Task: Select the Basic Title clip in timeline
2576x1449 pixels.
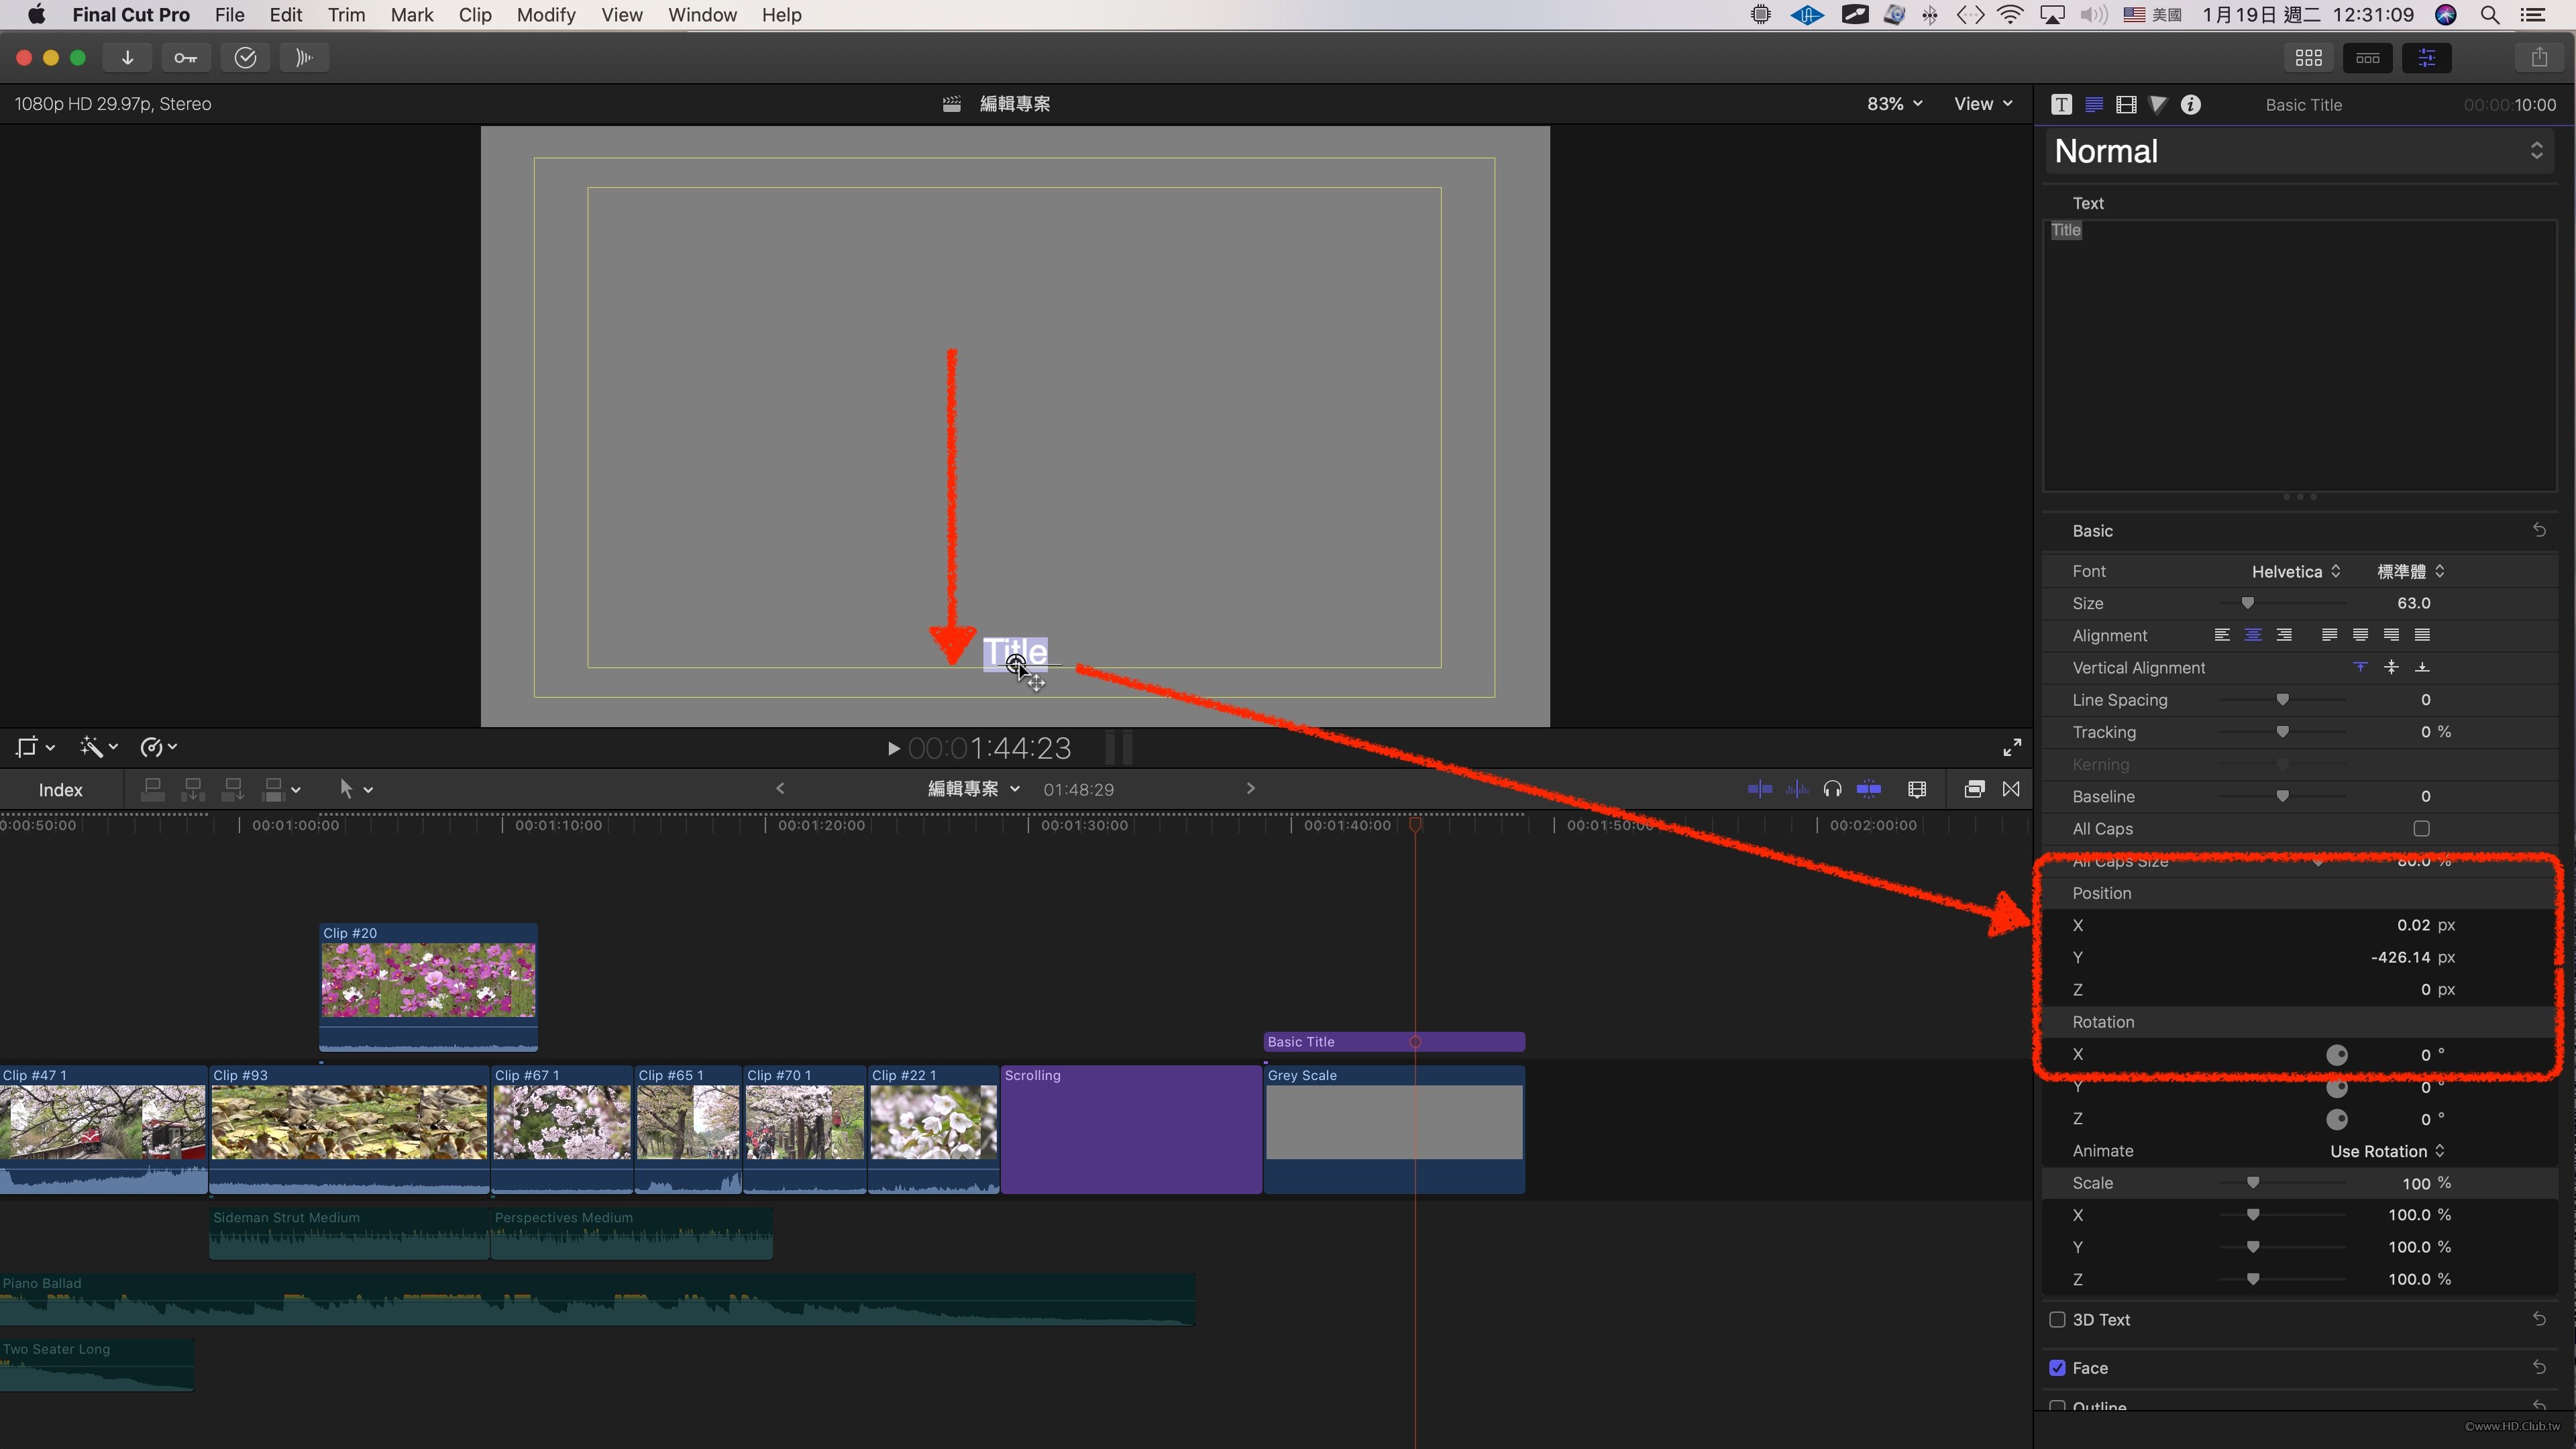Action: point(1340,1041)
